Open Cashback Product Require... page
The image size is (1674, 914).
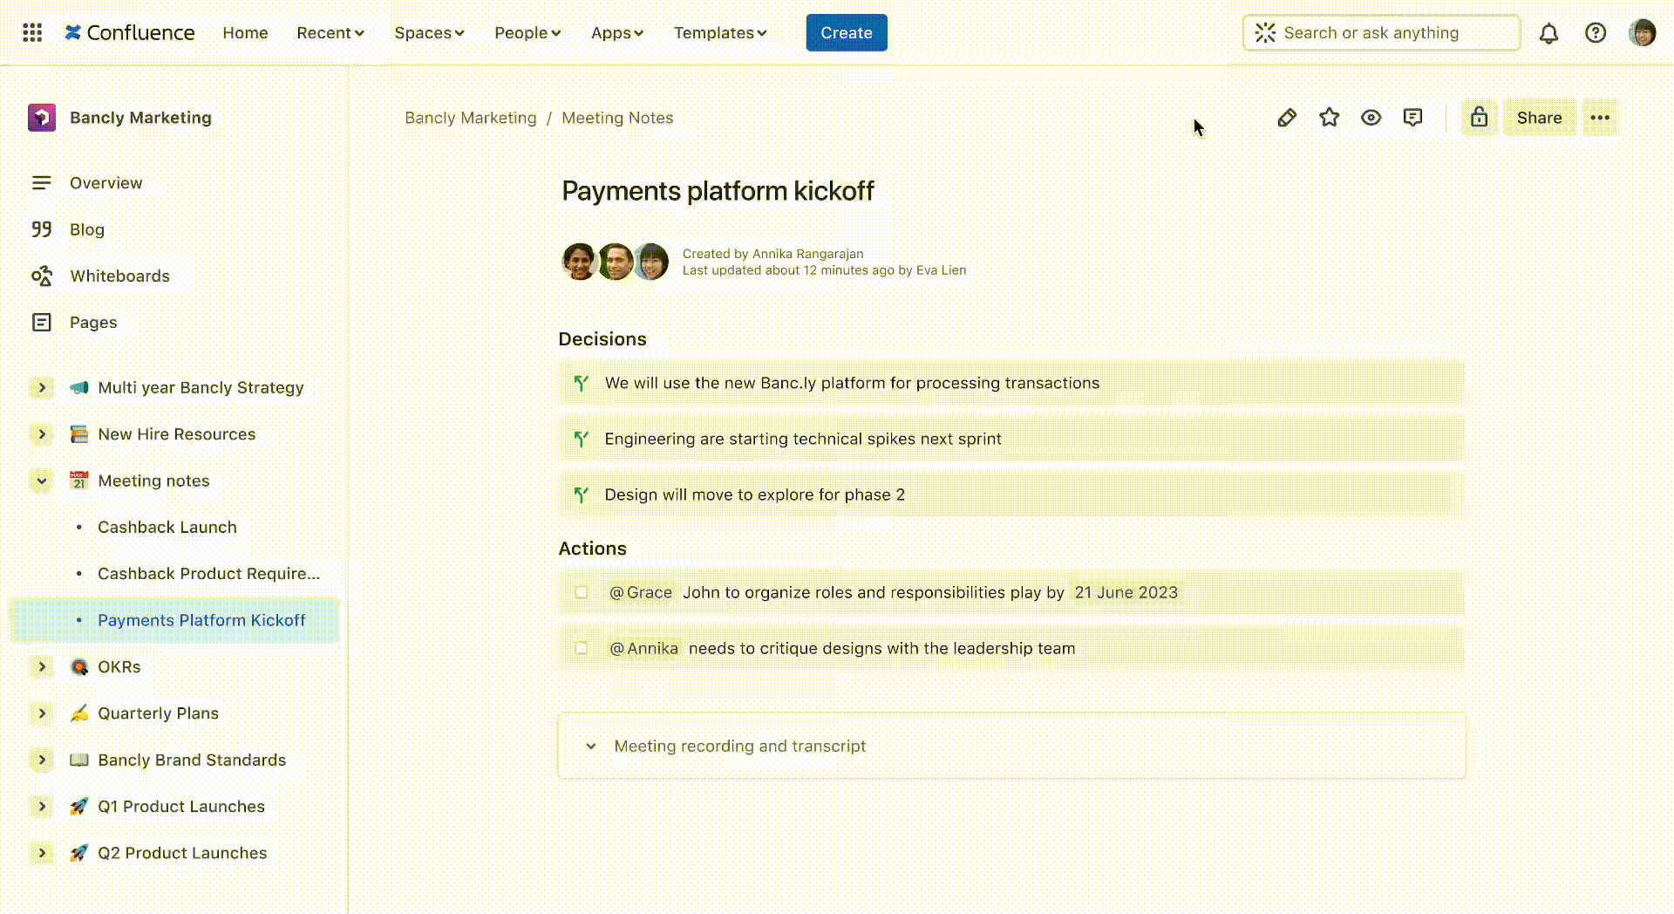click(208, 574)
